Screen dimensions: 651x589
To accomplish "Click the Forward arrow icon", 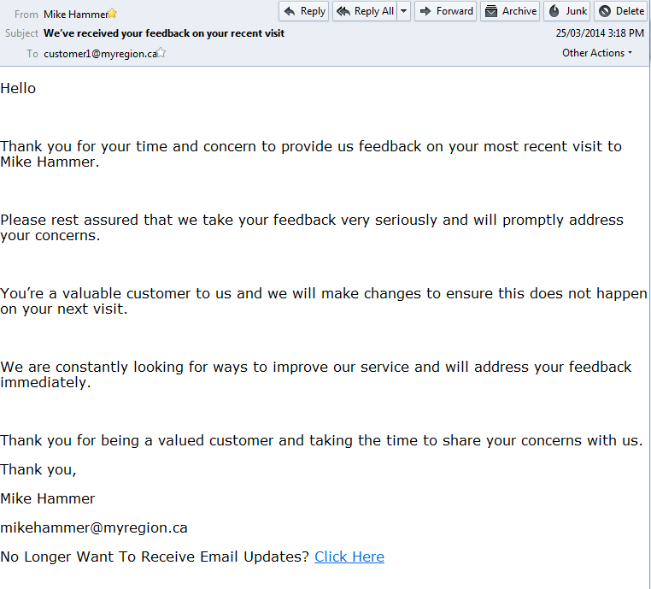I will tap(425, 11).
